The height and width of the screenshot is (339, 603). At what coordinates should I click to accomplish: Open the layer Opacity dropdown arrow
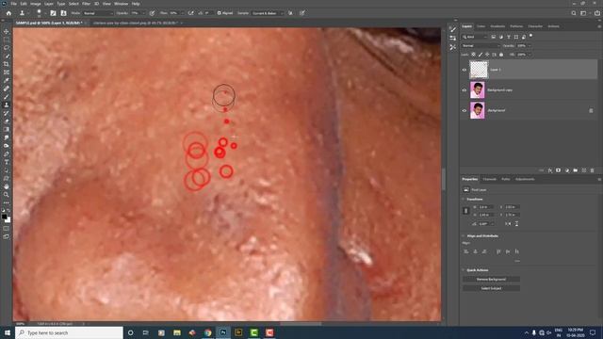[x=530, y=46]
